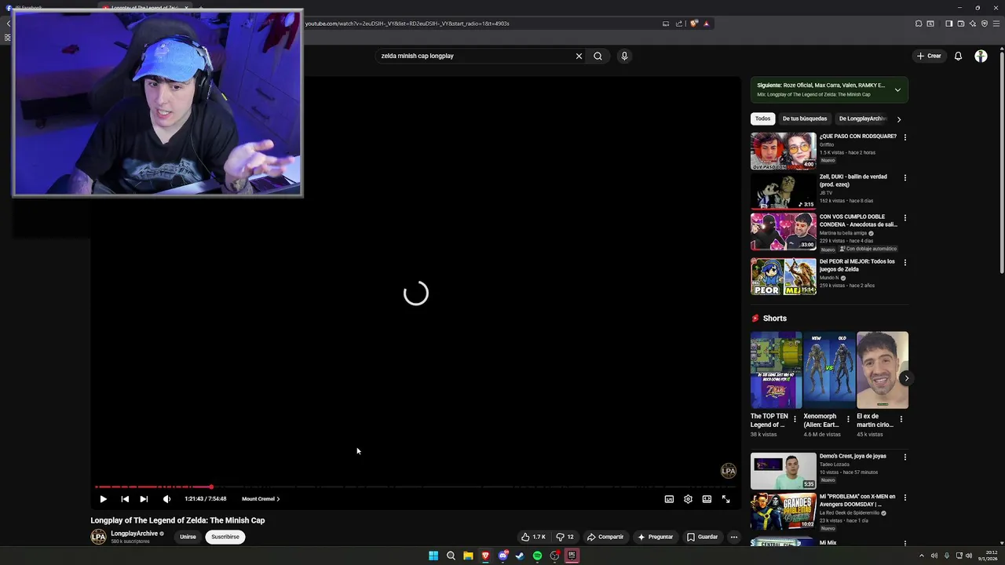Open options for CON VOS CUMPLO DOBLE CONDENA

click(904, 218)
